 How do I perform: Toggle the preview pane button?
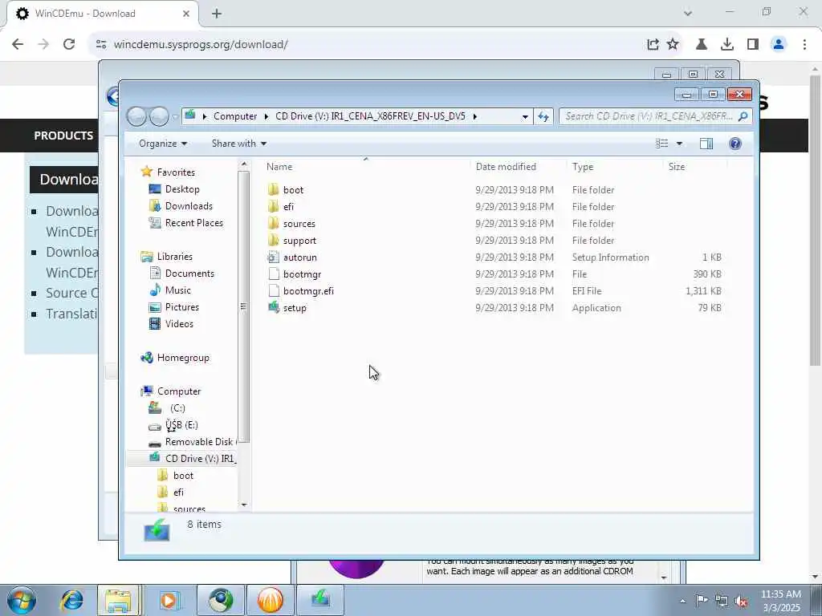pos(706,144)
